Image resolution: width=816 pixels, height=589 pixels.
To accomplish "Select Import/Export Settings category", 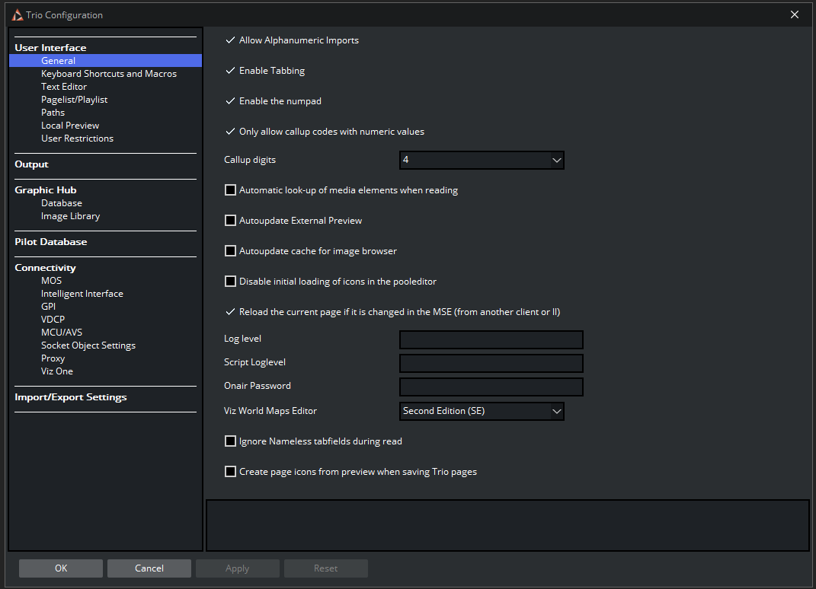I will coord(71,397).
